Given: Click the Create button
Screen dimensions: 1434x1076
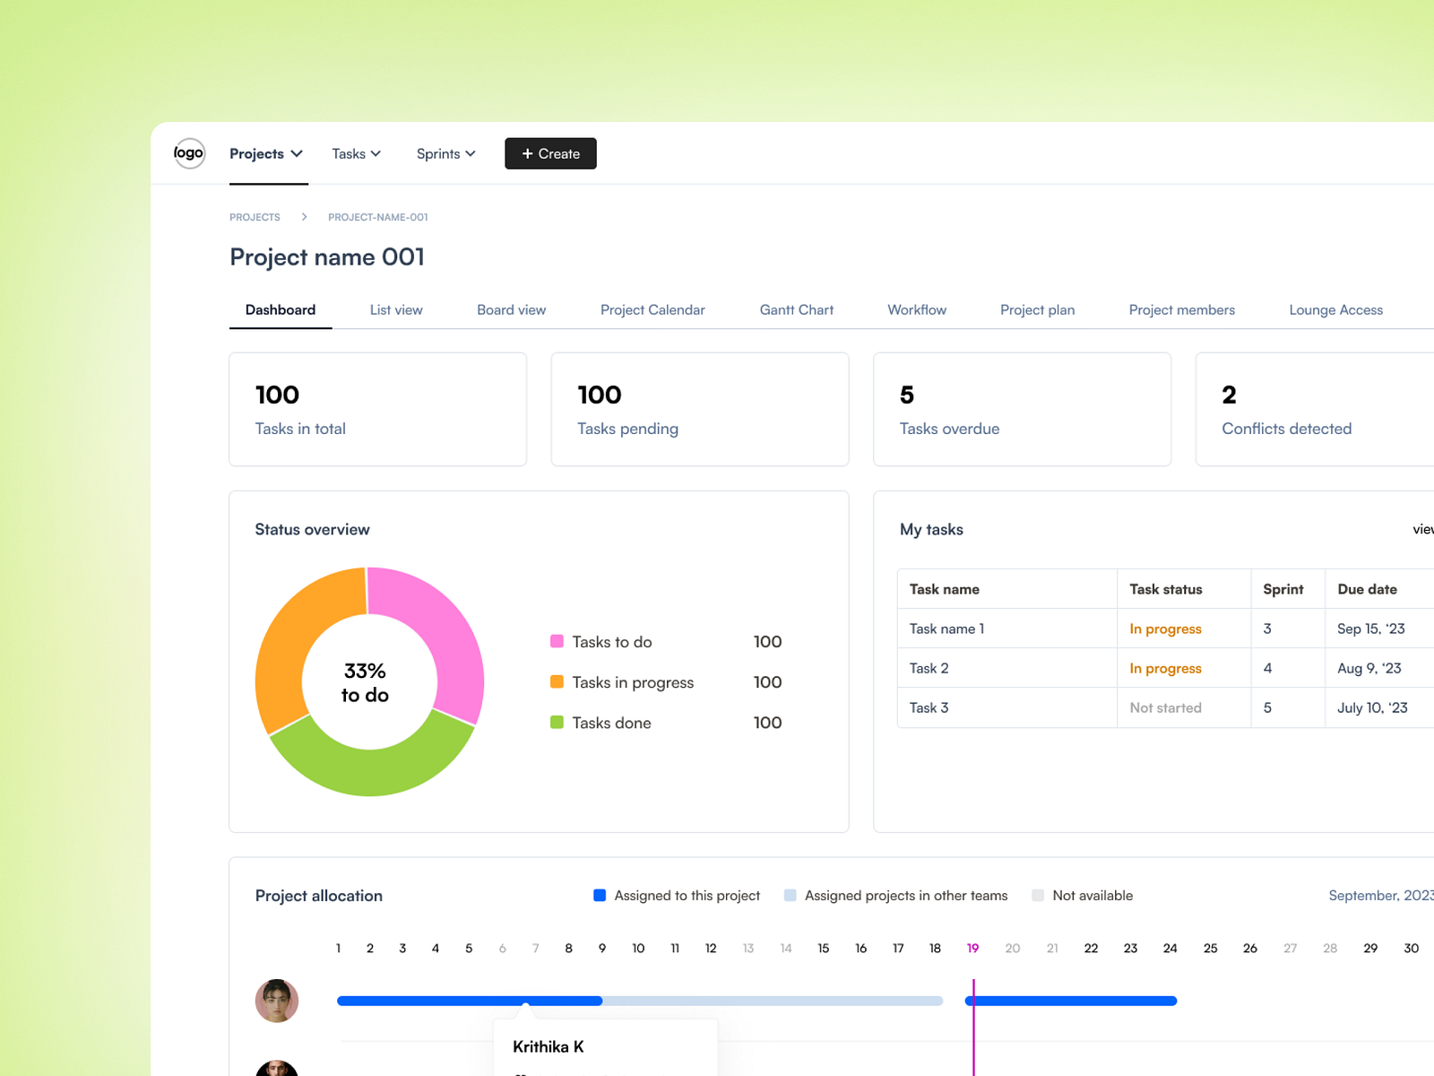Looking at the screenshot, I should coord(550,153).
